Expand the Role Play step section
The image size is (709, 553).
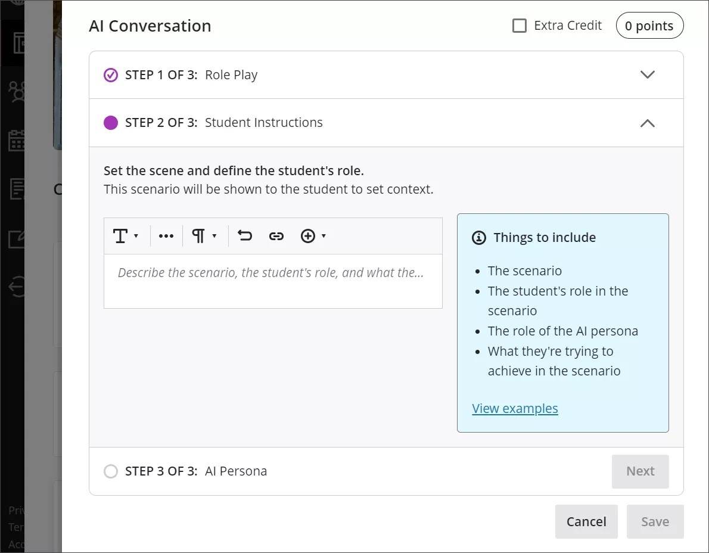[x=647, y=74]
